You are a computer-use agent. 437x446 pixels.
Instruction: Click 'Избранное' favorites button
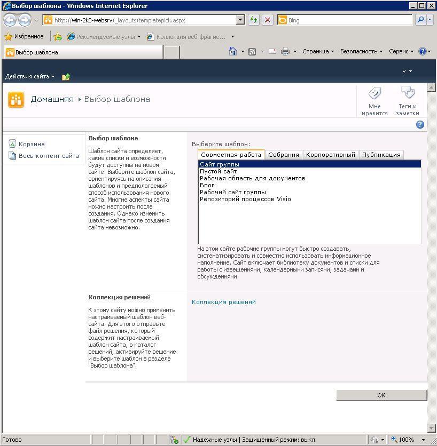coord(24,36)
